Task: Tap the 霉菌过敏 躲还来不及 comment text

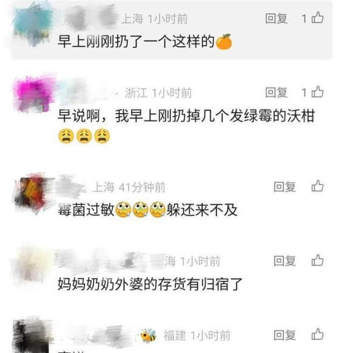Action: [x=147, y=210]
